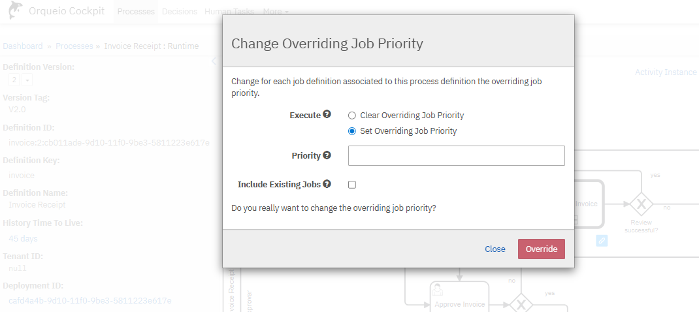This screenshot has width=699, height=312.
Task: Click help icon beside Include Existing Jobs
Action: click(x=327, y=184)
